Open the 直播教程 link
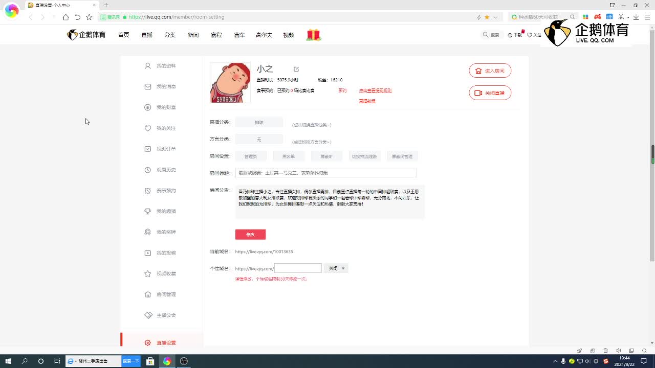655x368 pixels. point(367,101)
